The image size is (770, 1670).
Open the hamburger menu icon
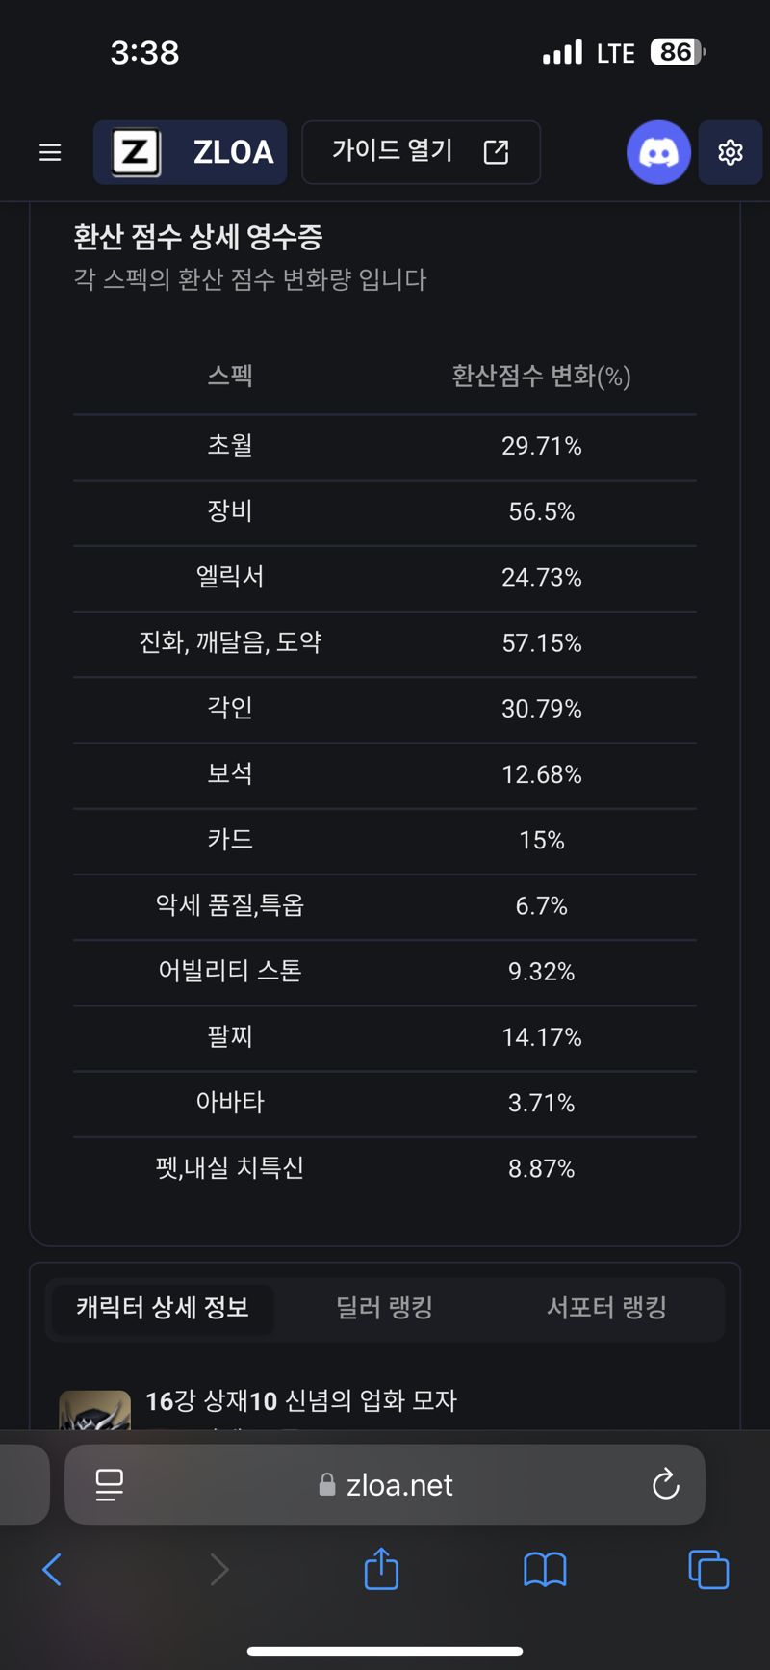tap(50, 152)
